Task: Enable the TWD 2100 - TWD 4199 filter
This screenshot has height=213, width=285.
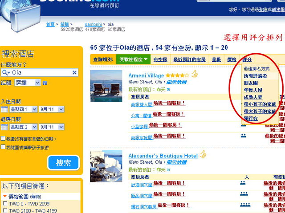Action: pos(4,210)
